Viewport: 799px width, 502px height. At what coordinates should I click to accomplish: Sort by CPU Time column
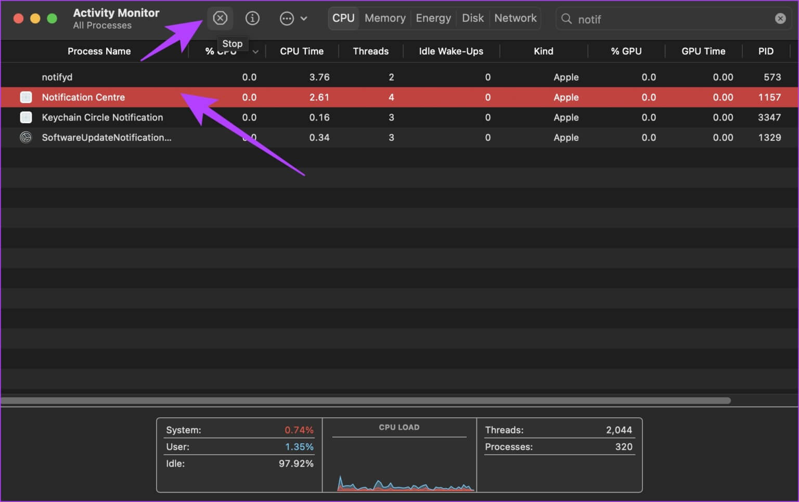point(302,51)
